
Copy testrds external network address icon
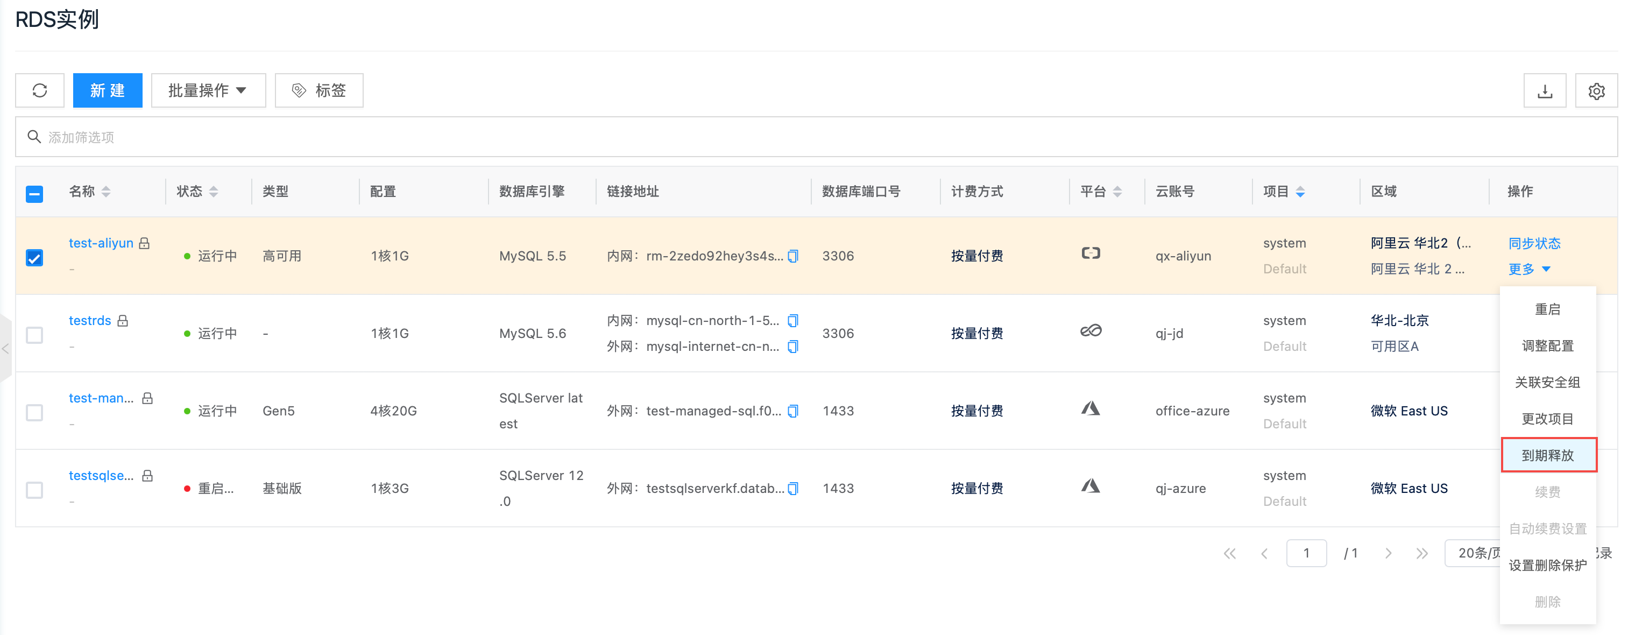[x=793, y=346]
